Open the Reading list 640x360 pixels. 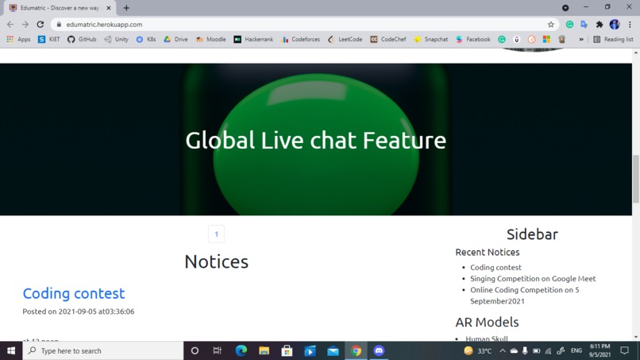tap(613, 39)
